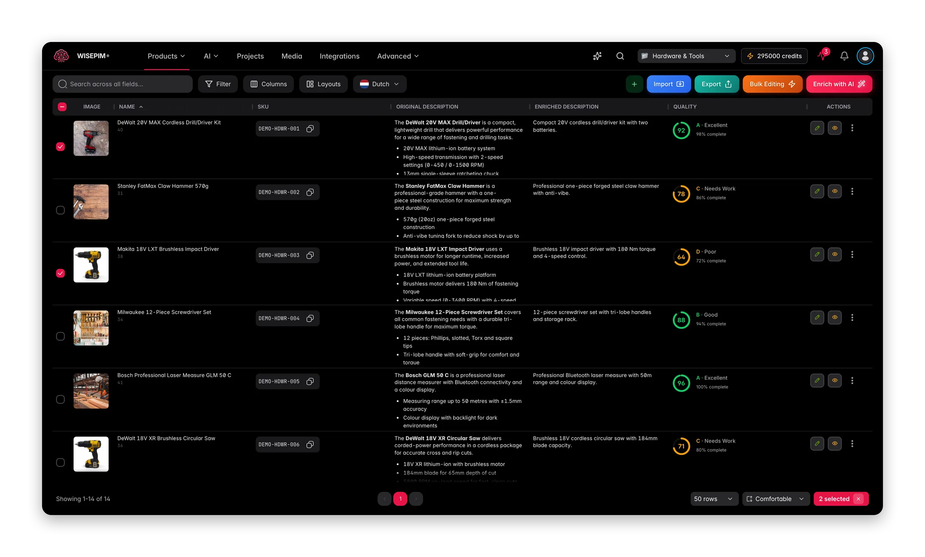Open more actions for DeWalt 20V MAX Drill

tap(852, 128)
